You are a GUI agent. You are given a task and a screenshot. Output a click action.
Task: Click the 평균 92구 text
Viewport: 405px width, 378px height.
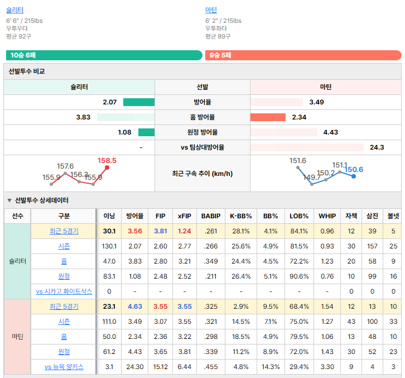point(18,36)
